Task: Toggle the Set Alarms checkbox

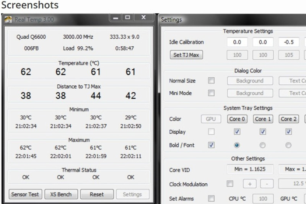Action: point(211,198)
